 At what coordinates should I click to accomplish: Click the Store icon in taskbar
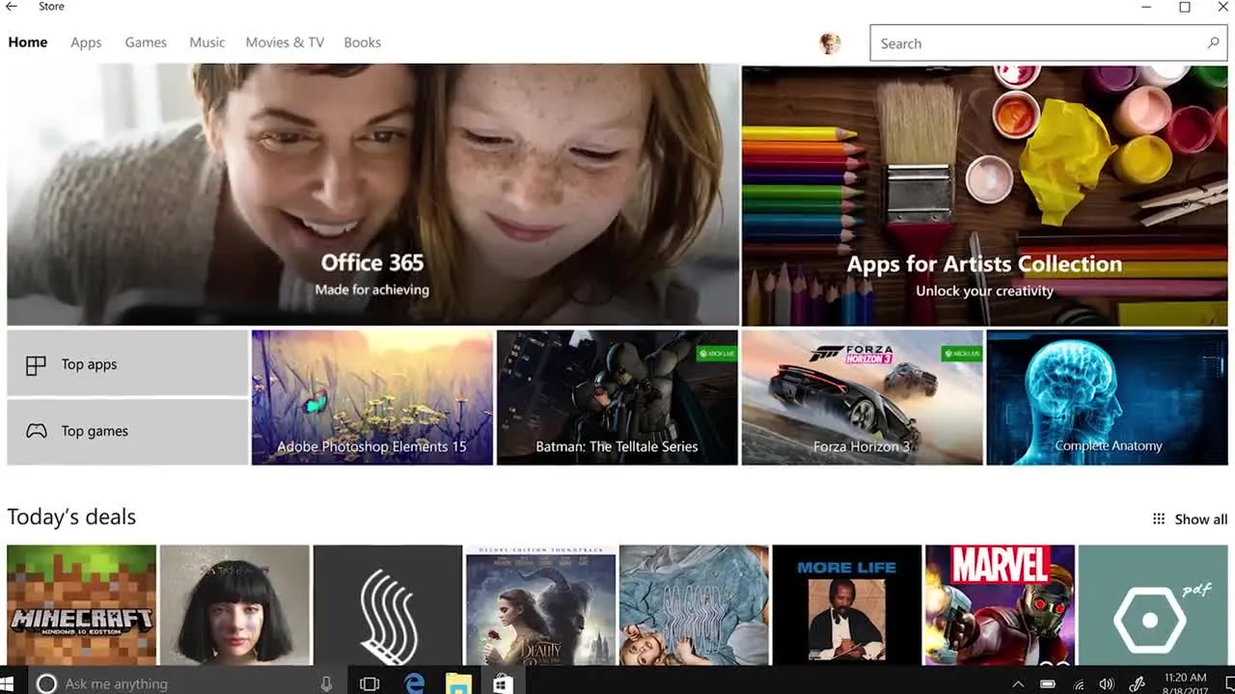tap(503, 683)
